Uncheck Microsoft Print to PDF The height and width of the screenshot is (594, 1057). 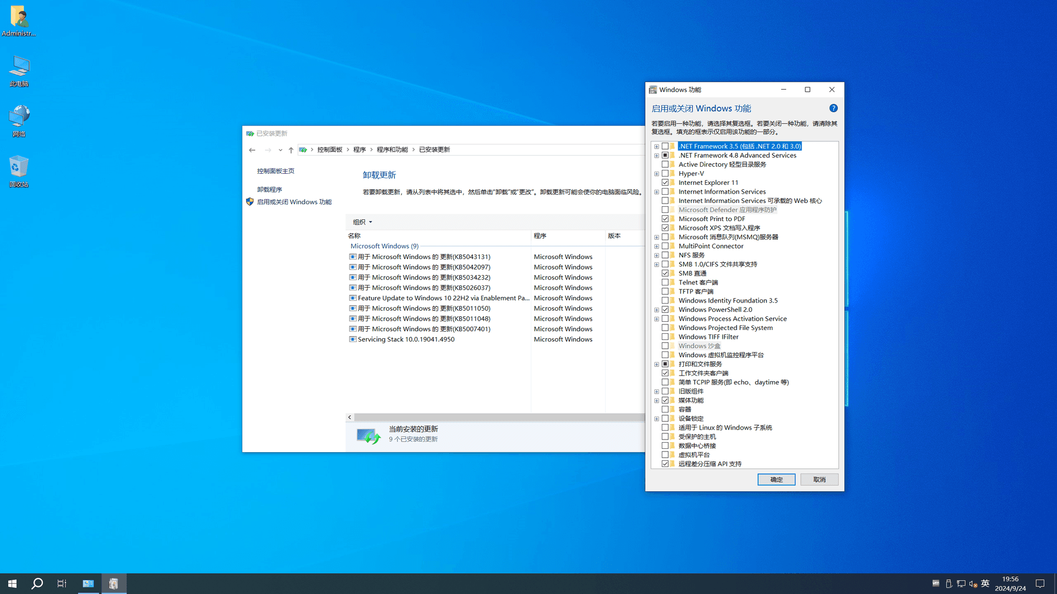(665, 219)
